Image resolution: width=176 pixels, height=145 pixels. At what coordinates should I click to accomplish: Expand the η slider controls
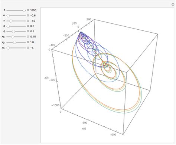pyautogui.click(x=28, y=32)
